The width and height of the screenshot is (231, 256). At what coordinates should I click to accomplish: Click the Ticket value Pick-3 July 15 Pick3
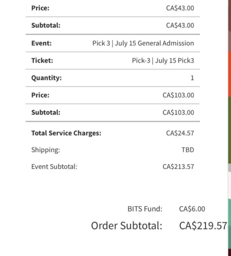pyautogui.click(x=163, y=60)
